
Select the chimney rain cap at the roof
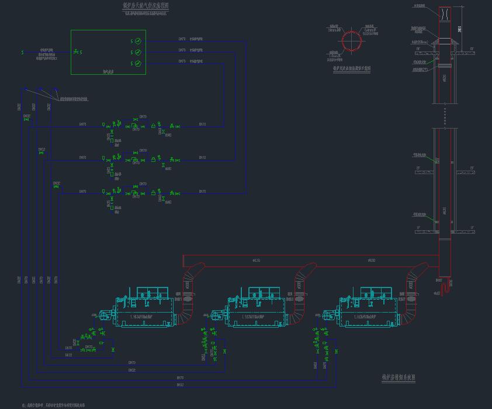[x=445, y=41]
